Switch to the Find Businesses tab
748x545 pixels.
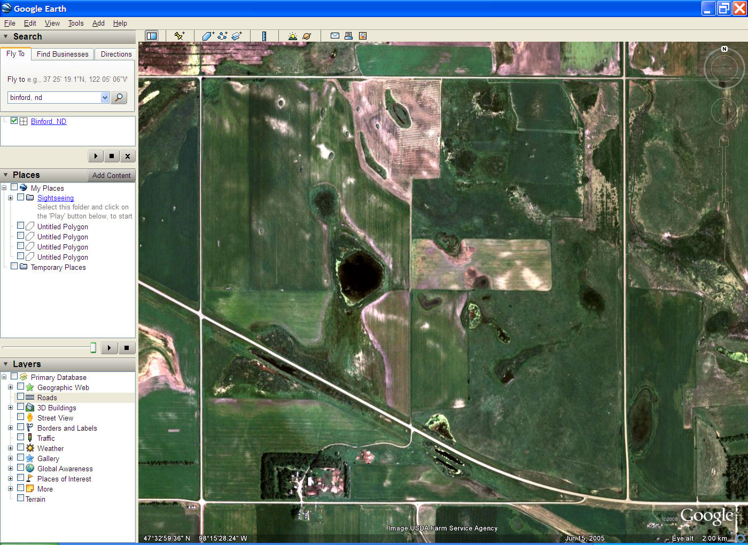click(63, 54)
